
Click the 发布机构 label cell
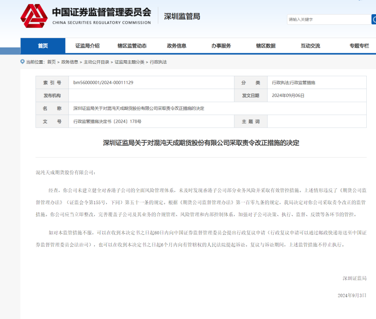[52, 95]
